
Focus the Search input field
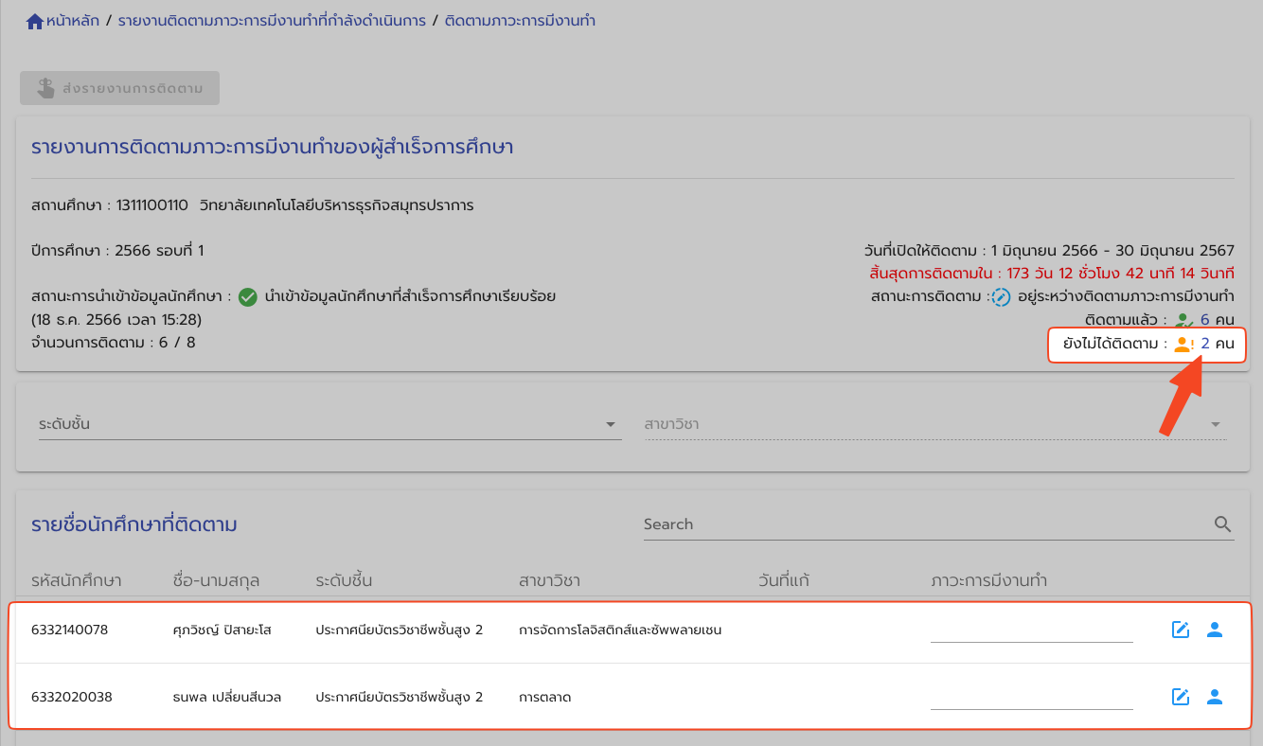pyautogui.click(x=923, y=524)
